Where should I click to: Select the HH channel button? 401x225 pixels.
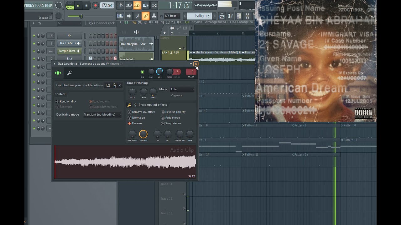coord(70,36)
